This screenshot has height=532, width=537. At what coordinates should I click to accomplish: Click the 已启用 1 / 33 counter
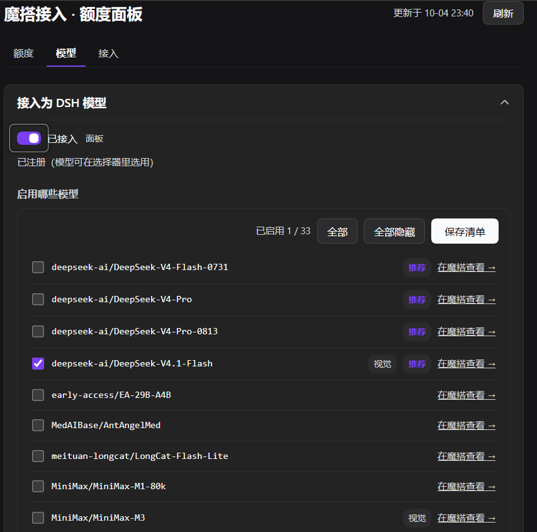[283, 231]
